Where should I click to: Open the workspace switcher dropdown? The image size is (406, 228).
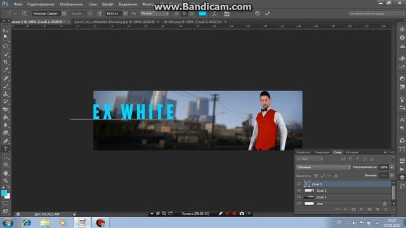[x=376, y=13]
